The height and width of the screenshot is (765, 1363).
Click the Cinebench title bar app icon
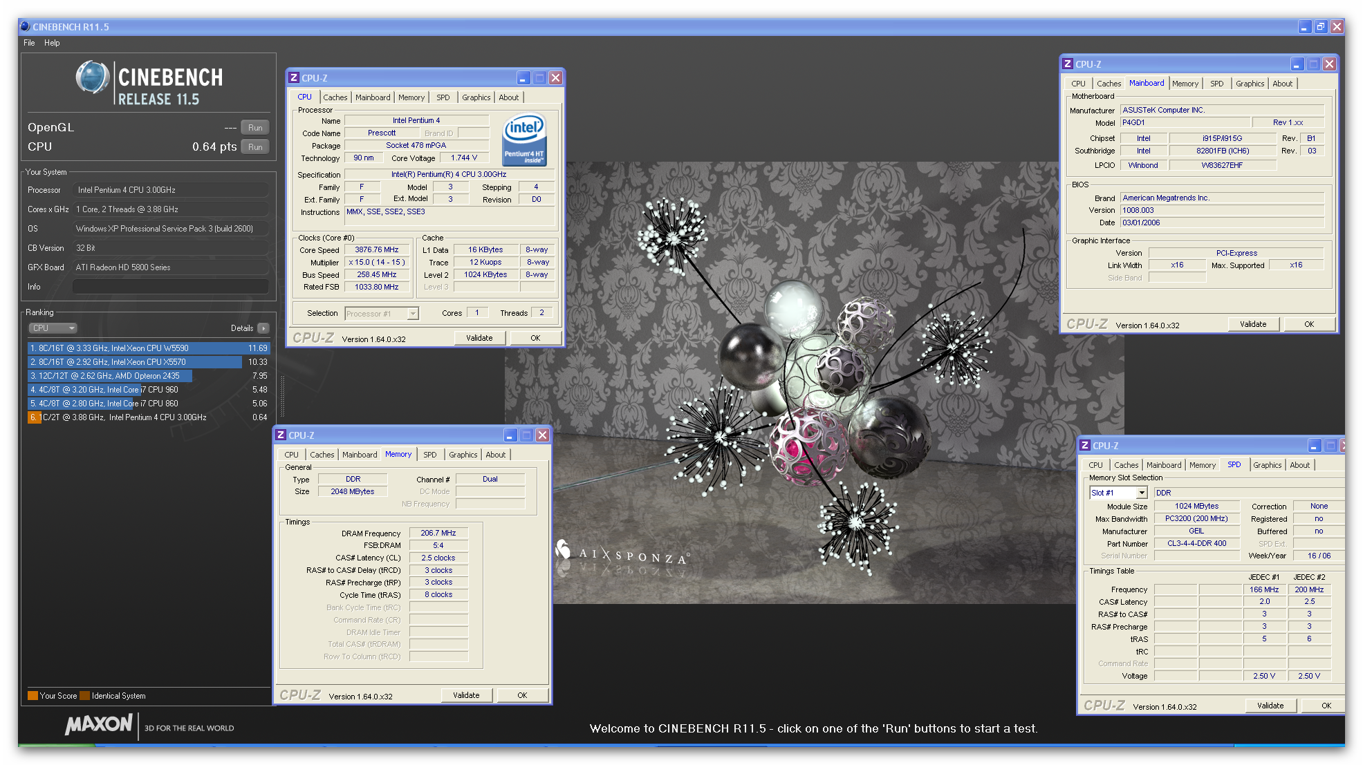pos(26,27)
